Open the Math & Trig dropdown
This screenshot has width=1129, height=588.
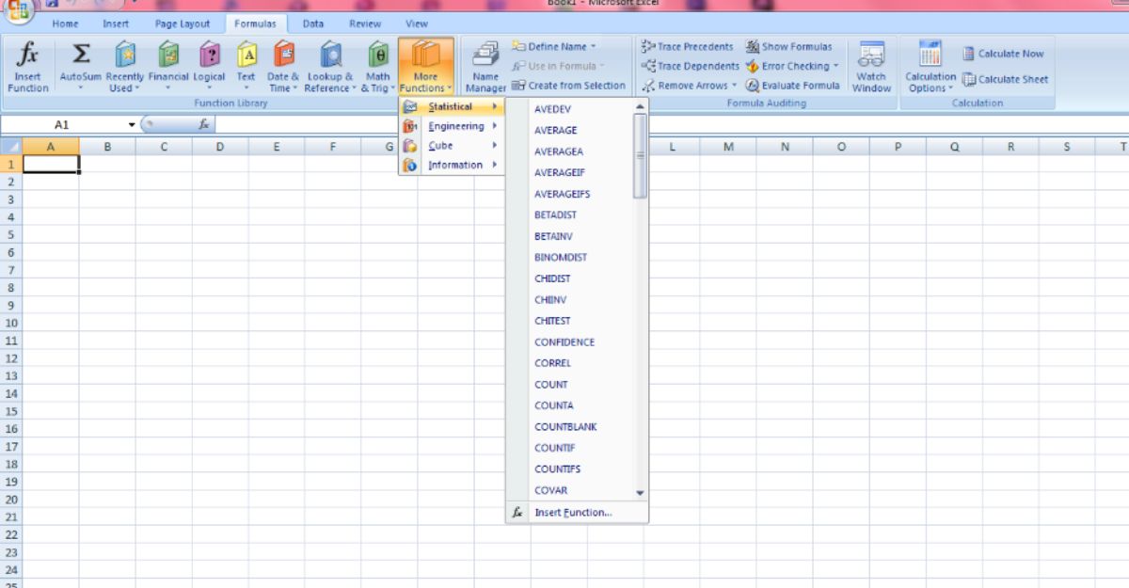coord(376,63)
